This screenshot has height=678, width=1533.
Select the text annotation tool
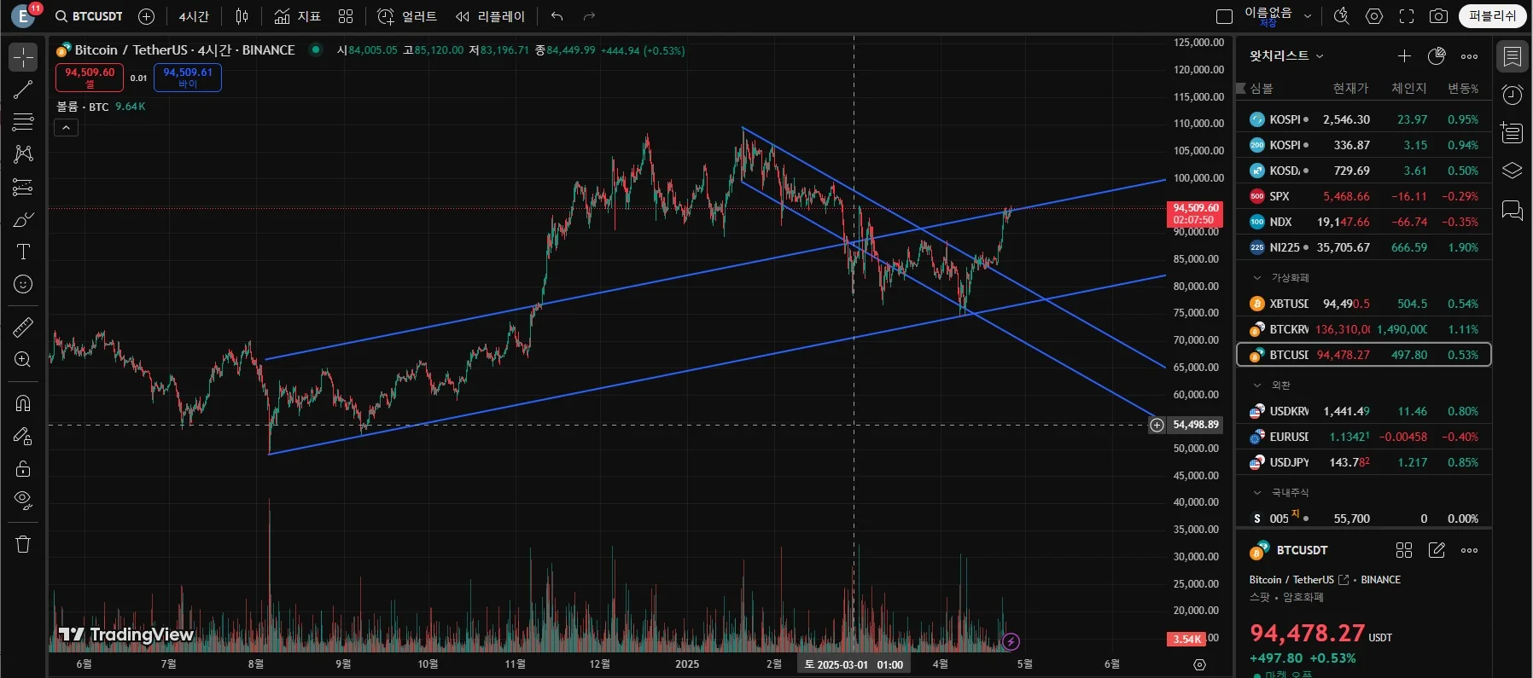point(23,252)
